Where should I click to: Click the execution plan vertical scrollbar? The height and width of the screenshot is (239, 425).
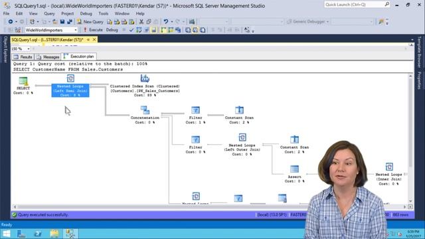pyautogui.click(x=410, y=139)
